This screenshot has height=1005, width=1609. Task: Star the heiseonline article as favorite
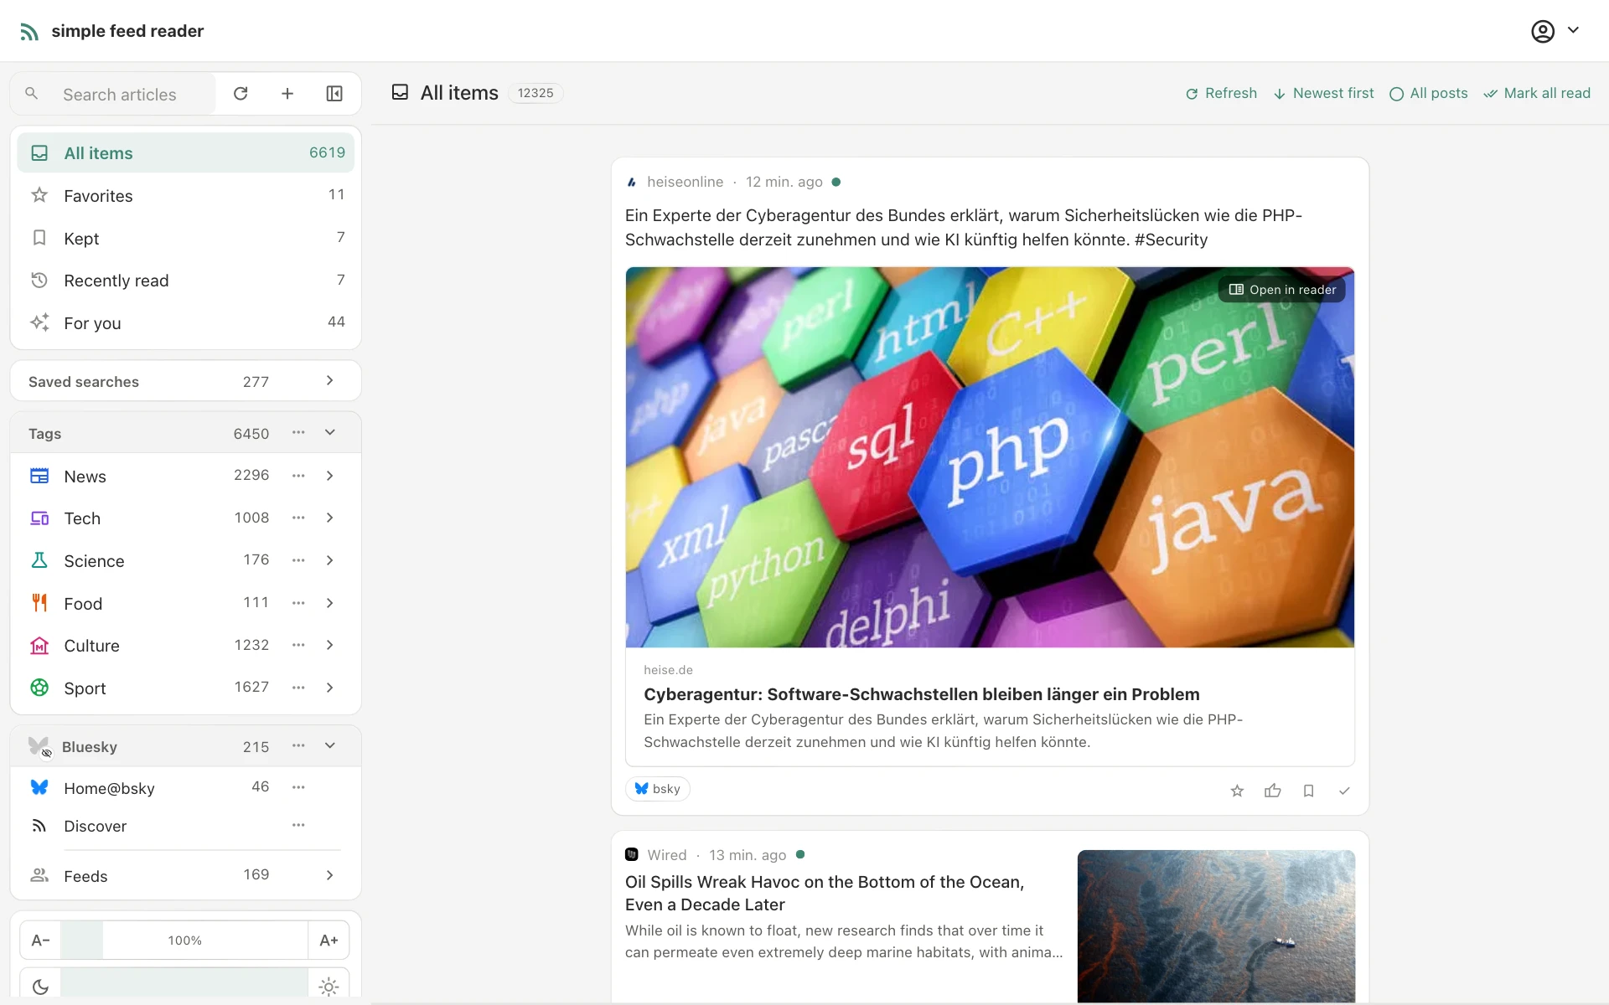1237,791
